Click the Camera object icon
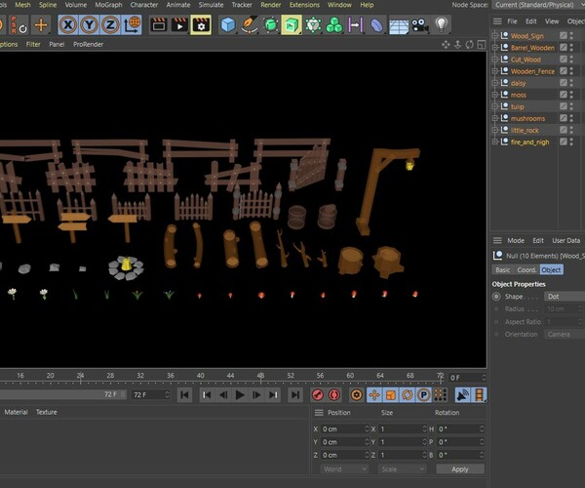This screenshot has width=585, height=488. (x=421, y=24)
